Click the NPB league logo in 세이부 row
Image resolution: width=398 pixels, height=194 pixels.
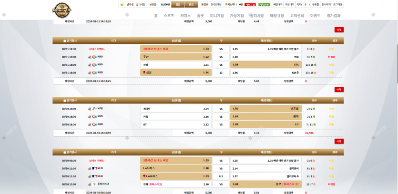coord(94,109)
